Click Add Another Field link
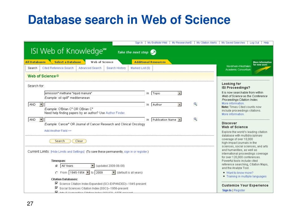Image resolution: width=290 pixels, height=218 pixels. pos(58,131)
